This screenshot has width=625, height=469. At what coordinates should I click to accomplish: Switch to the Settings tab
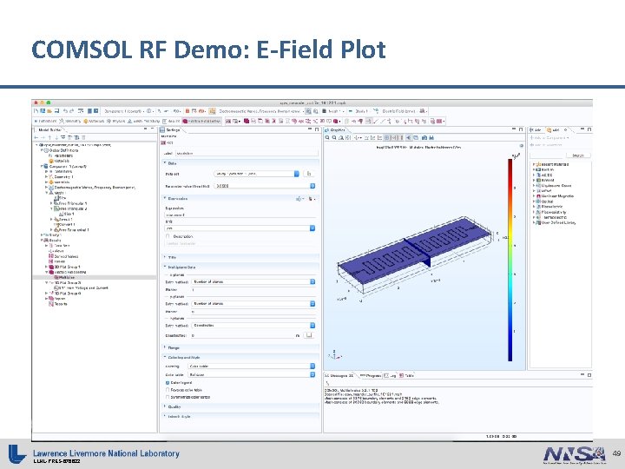171,130
